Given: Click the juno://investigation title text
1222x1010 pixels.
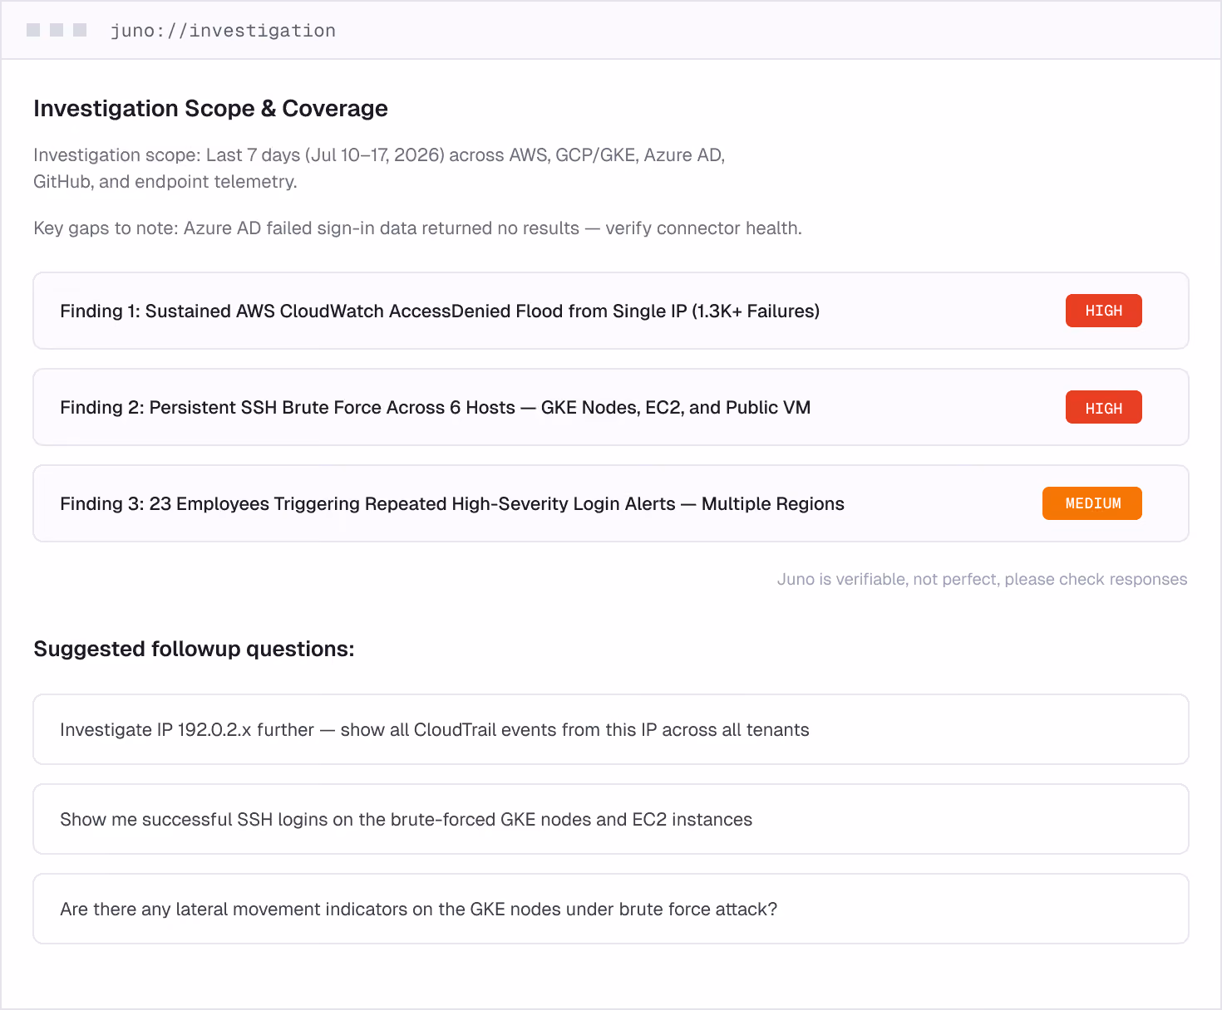Looking at the screenshot, I should pos(223,31).
